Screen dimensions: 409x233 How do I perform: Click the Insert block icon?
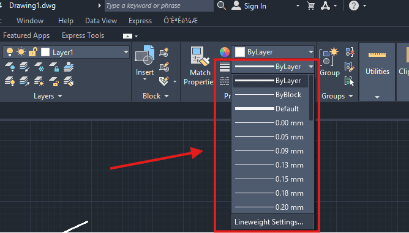click(x=144, y=55)
